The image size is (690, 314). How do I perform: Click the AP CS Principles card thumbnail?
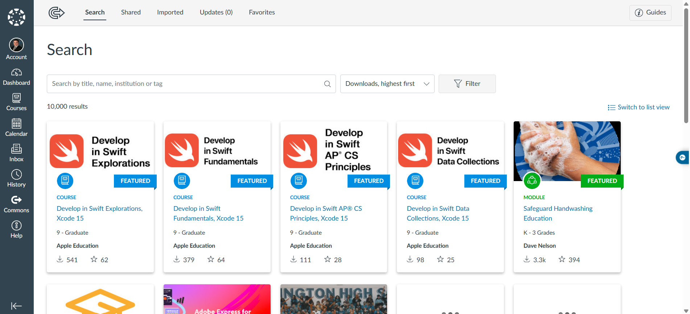334,151
